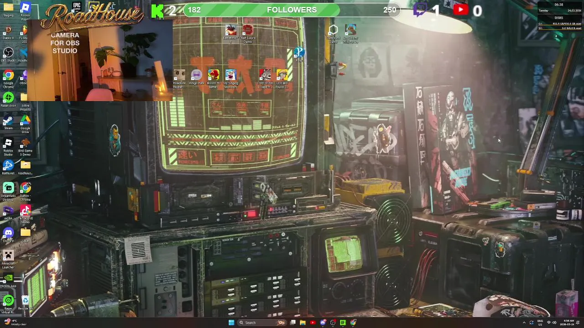The height and width of the screenshot is (328, 584).
Task: Open the green BF taskbar app
Action: tap(343, 323)
